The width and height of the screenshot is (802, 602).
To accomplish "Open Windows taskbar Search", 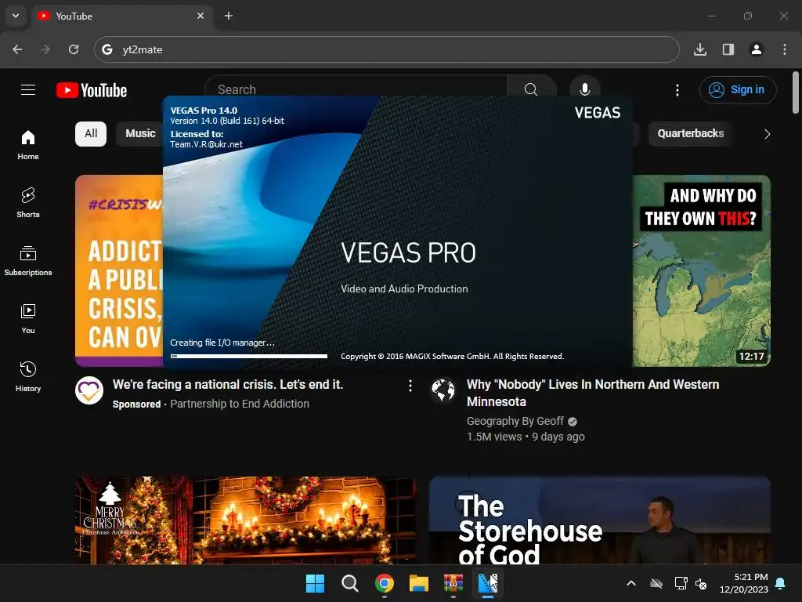I will click(350, 583).
